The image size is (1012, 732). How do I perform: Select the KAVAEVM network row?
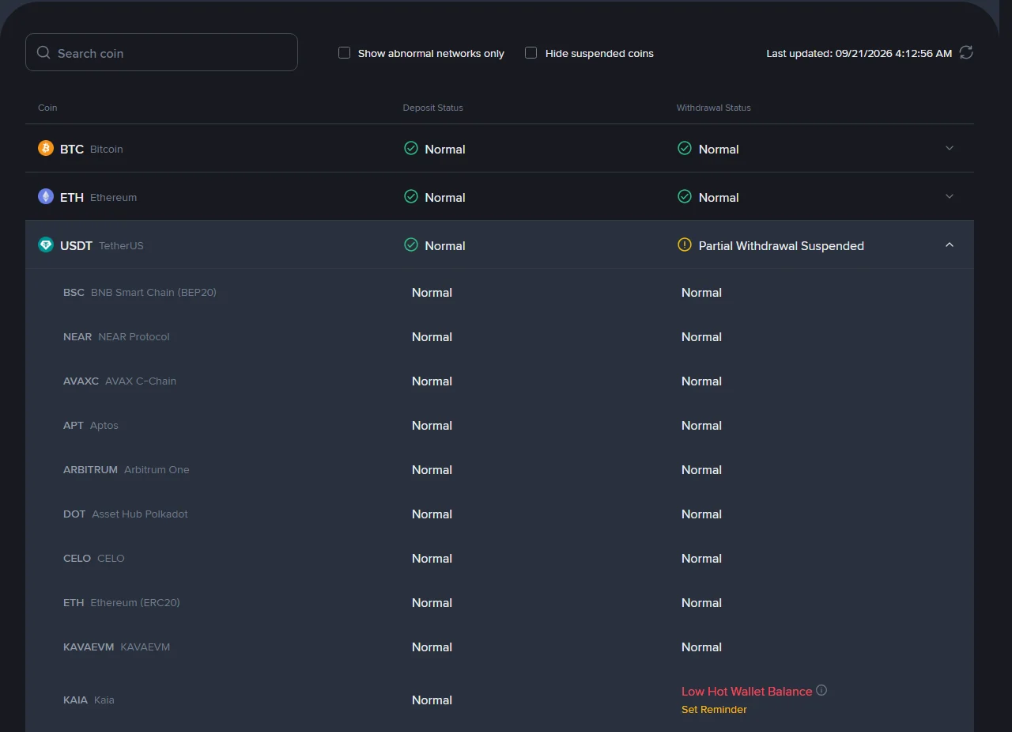click(500, 647)
